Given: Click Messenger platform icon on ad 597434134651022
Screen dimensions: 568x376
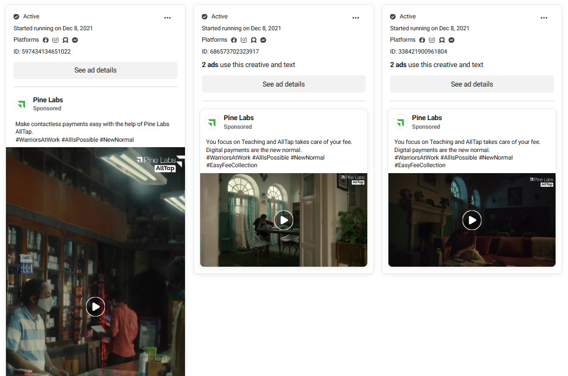Looking at the screenshot, I should point(75,40).
